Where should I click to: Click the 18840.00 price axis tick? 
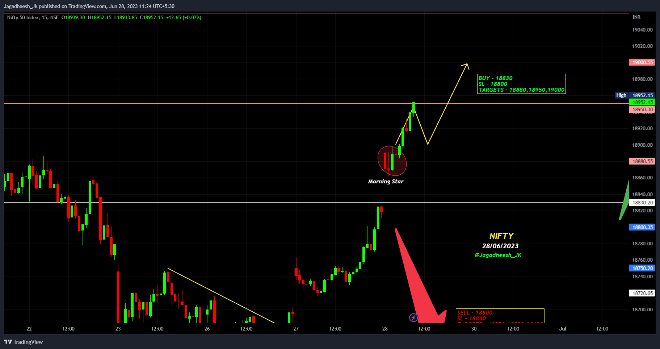[642, 194]
